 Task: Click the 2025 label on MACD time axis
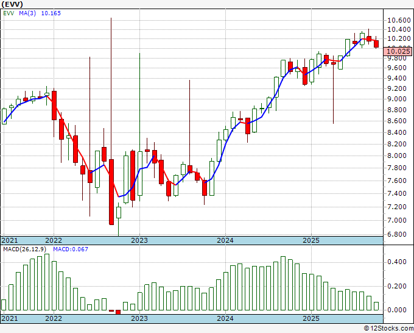point(311,318)
